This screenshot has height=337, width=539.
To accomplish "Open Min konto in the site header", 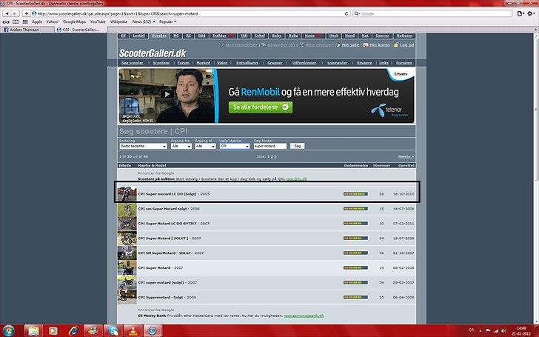I will 378,45.
